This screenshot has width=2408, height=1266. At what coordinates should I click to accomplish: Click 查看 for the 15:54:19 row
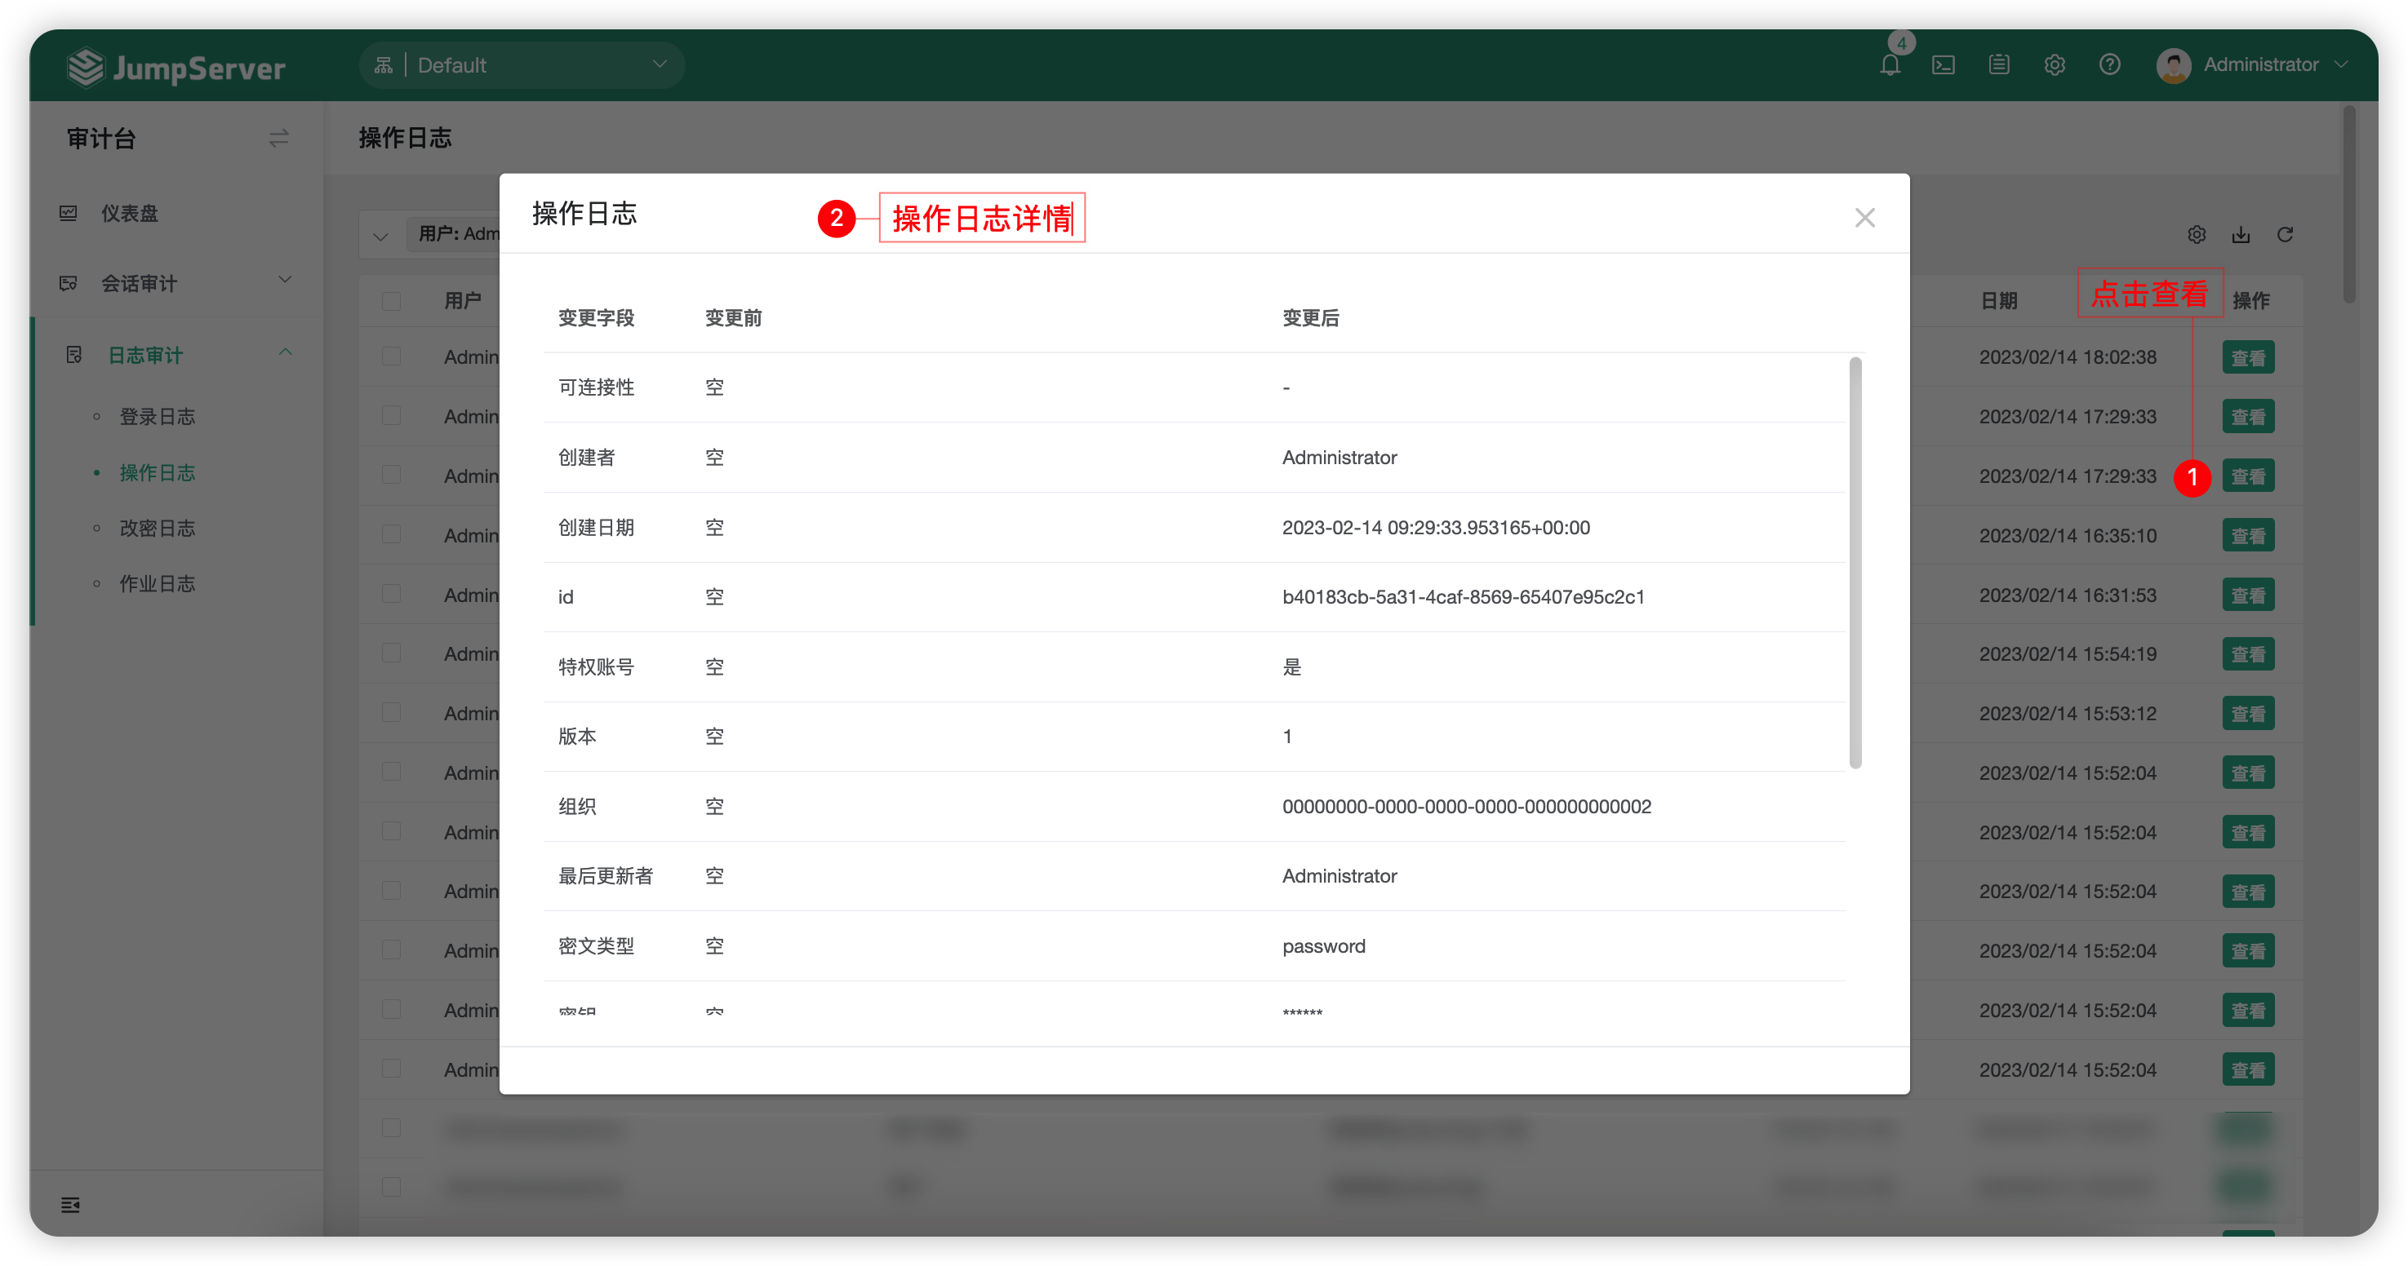click(2247, 654)
